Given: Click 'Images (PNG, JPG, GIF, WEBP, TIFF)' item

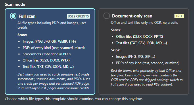Looking at the screenshot, I should pyautogui.click(x=49, y=41).
